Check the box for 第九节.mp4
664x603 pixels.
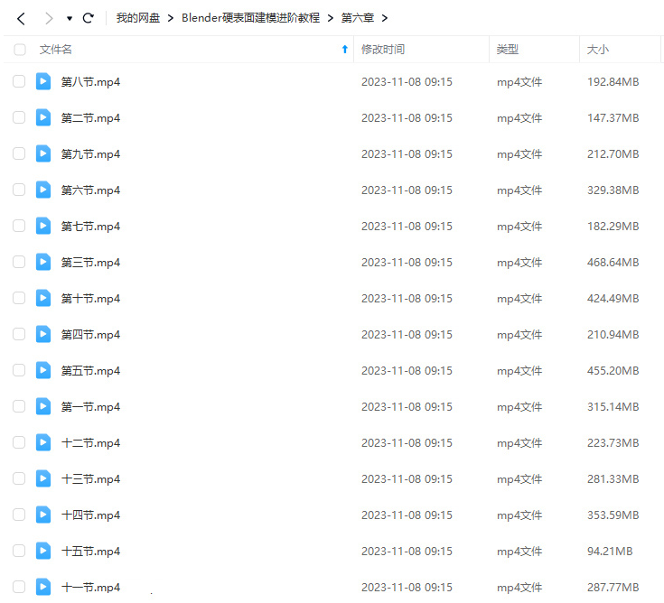click(19, 153)
